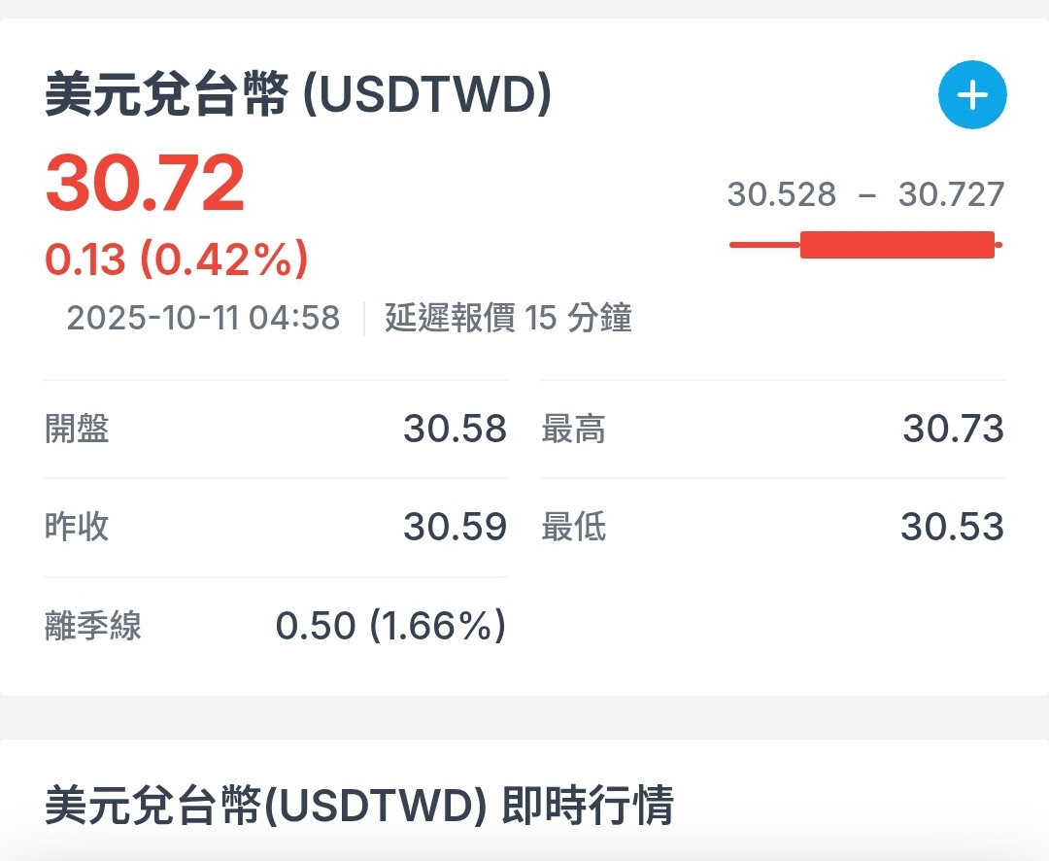Viewport: 1049px width, 861px height.
Task: Select the 開盤 label
Action: [x=78, y=429]
